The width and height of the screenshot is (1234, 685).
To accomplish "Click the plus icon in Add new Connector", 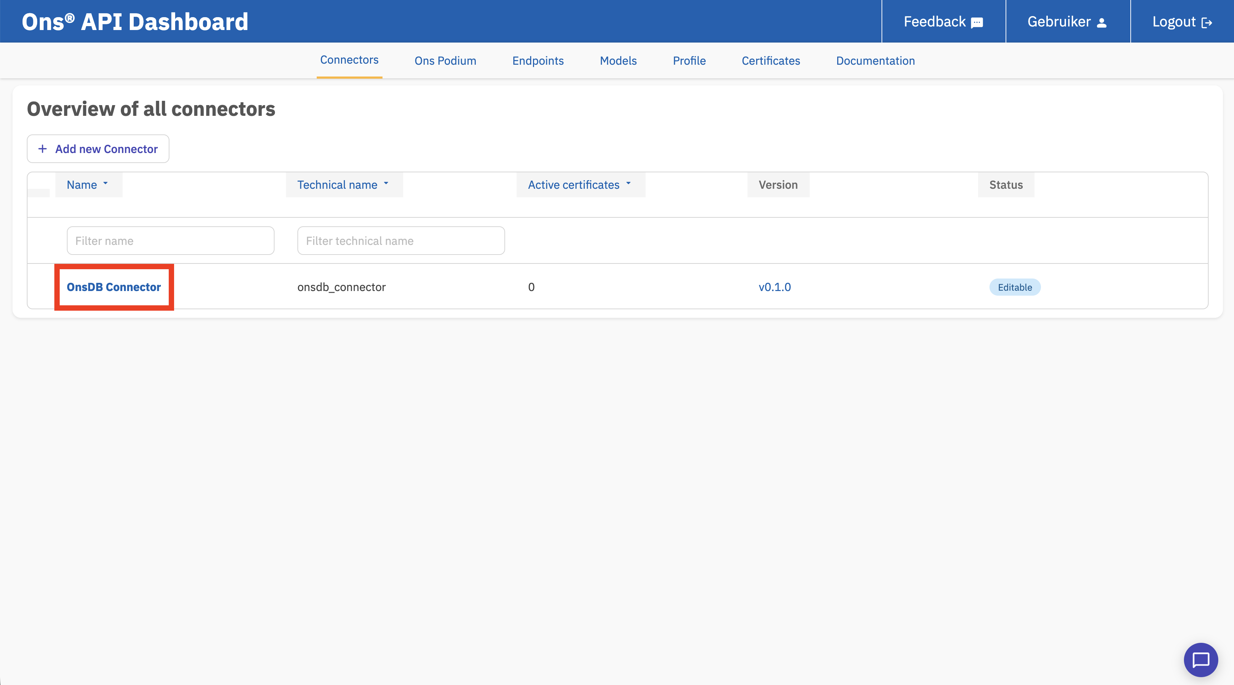I will [43, 149].
